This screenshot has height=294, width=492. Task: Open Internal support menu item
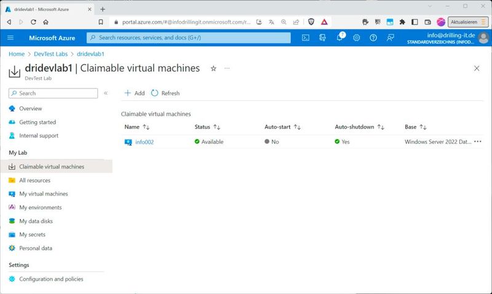click(x=39, y=135)
